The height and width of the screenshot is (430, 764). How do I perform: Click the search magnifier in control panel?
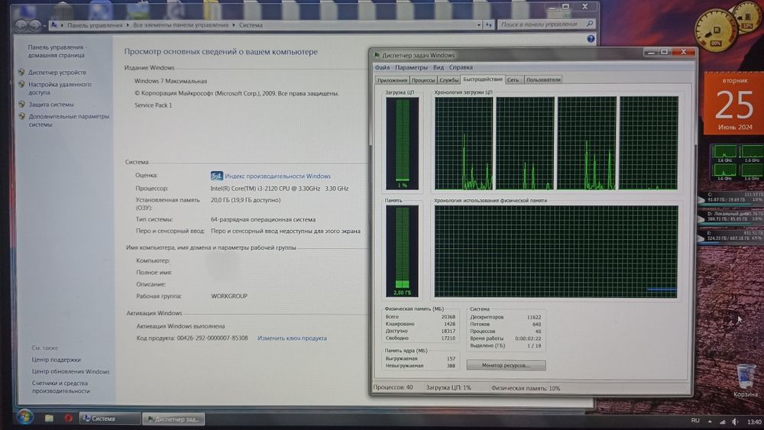[590, 24]
